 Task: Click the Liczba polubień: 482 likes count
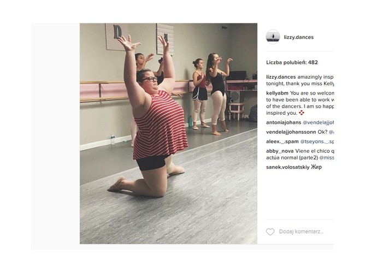coord(292,62)
